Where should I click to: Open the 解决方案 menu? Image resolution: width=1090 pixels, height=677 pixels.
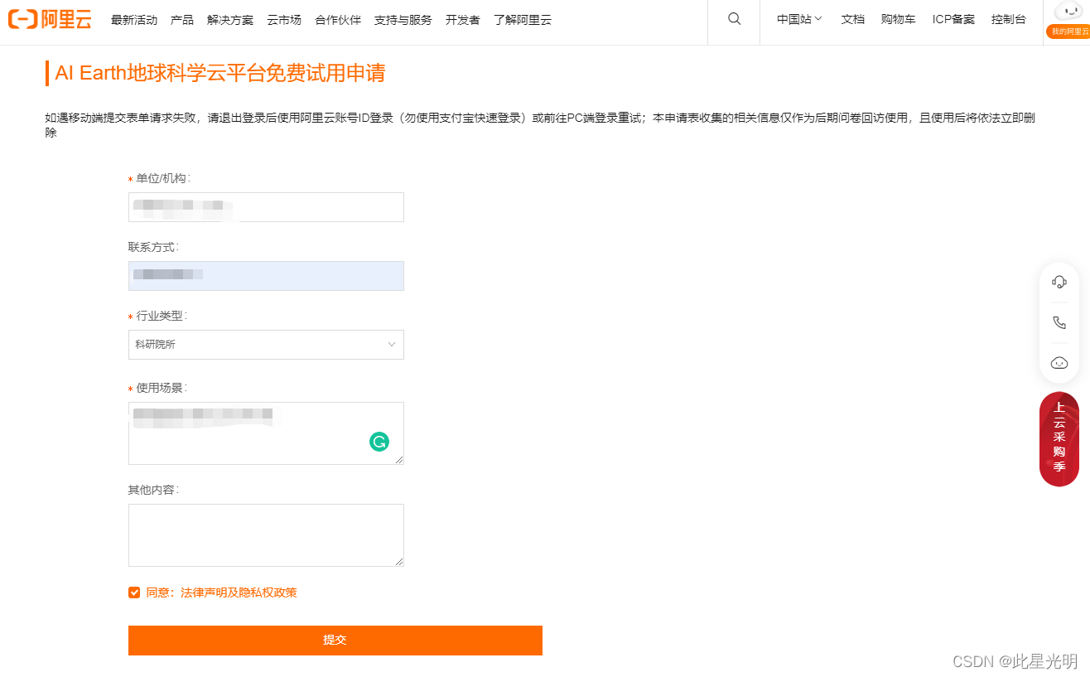(x=230, y=20)
